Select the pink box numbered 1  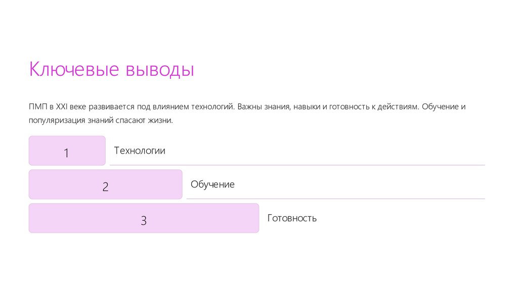click(x=67, y=151)
